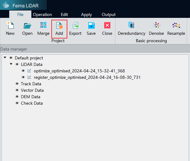Hide the Track Data layer
Screen dimensions: 190x161
17,84
